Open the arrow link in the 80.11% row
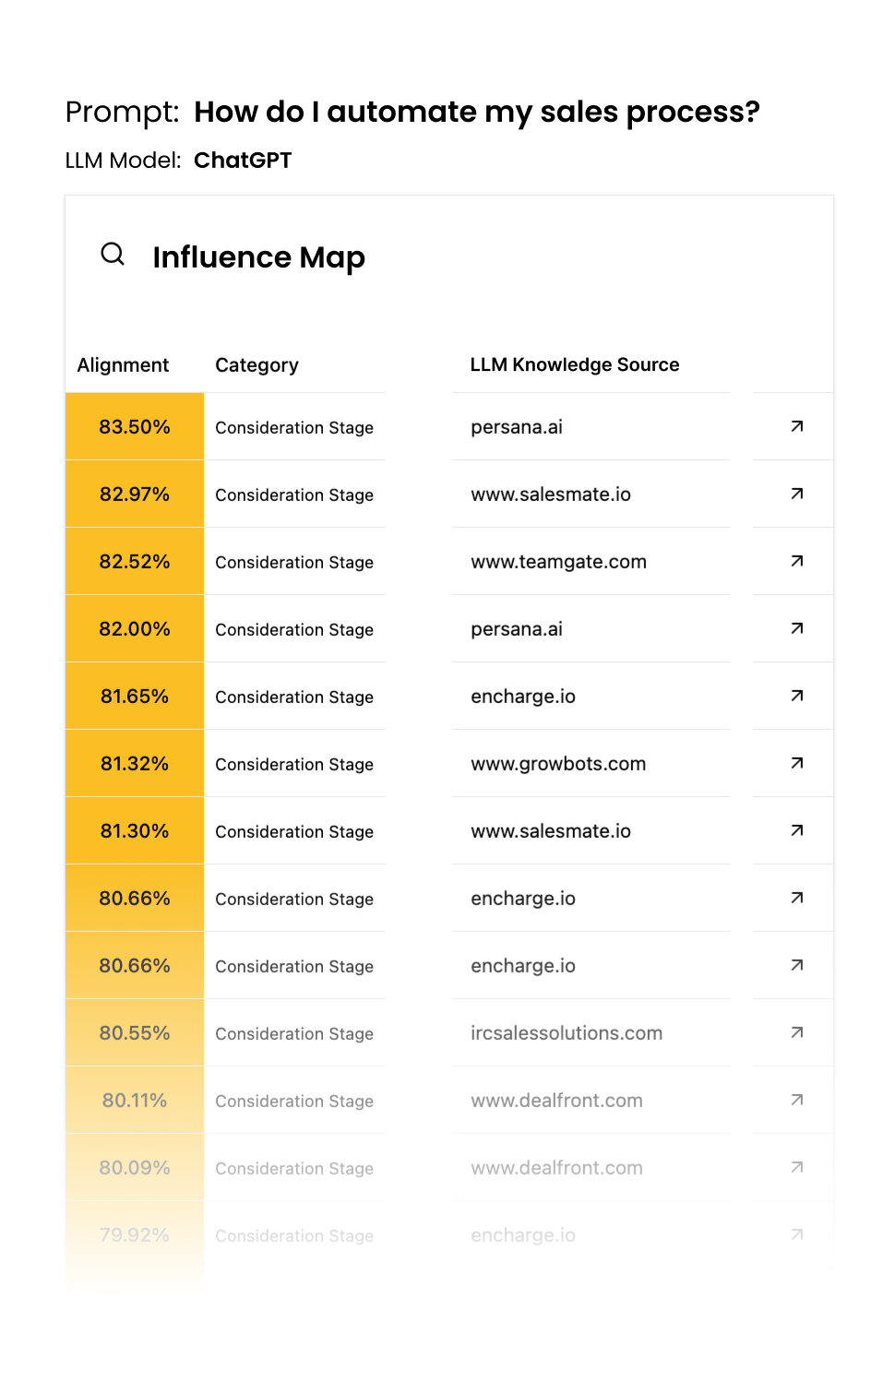The height and width of the screenshot is (1395, 895). (x=797, y=1100)
